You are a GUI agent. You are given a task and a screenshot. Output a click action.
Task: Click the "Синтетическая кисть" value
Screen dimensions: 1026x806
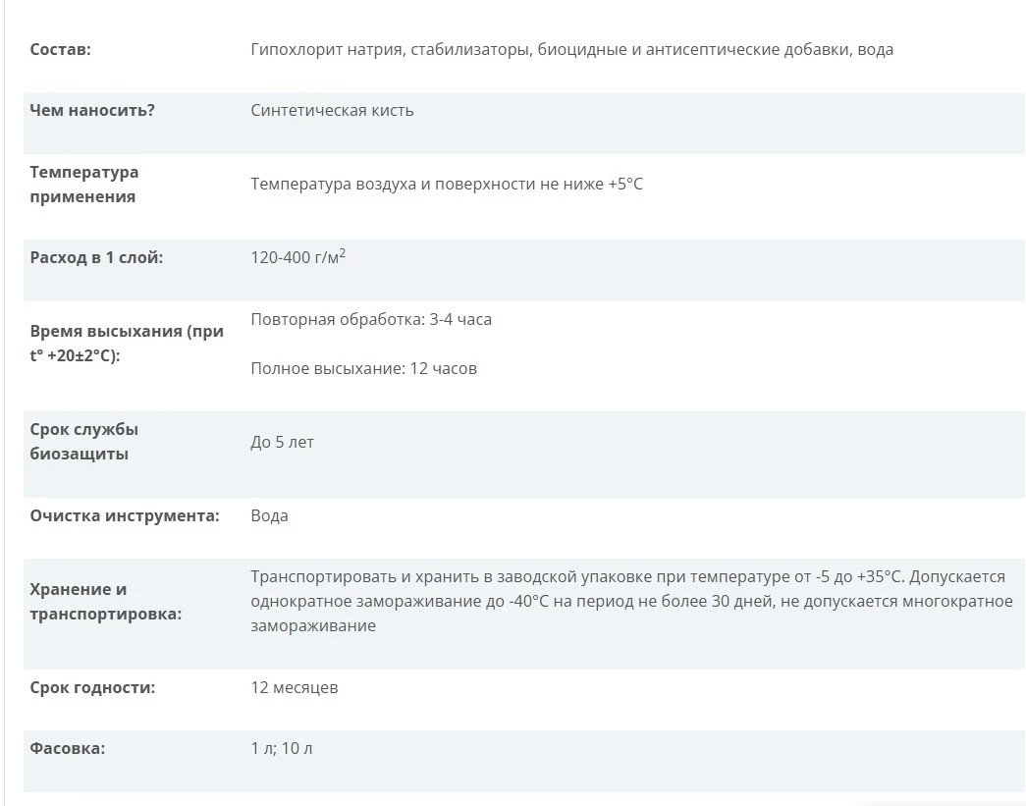click(x=333, y=111)
